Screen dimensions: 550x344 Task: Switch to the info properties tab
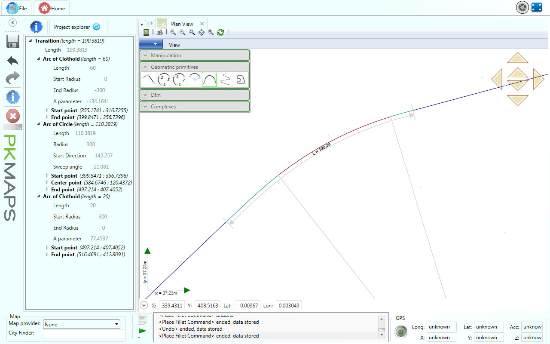click(x=36, y=26)
